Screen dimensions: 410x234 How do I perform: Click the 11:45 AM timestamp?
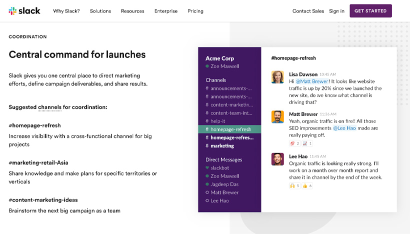point(317,156)
